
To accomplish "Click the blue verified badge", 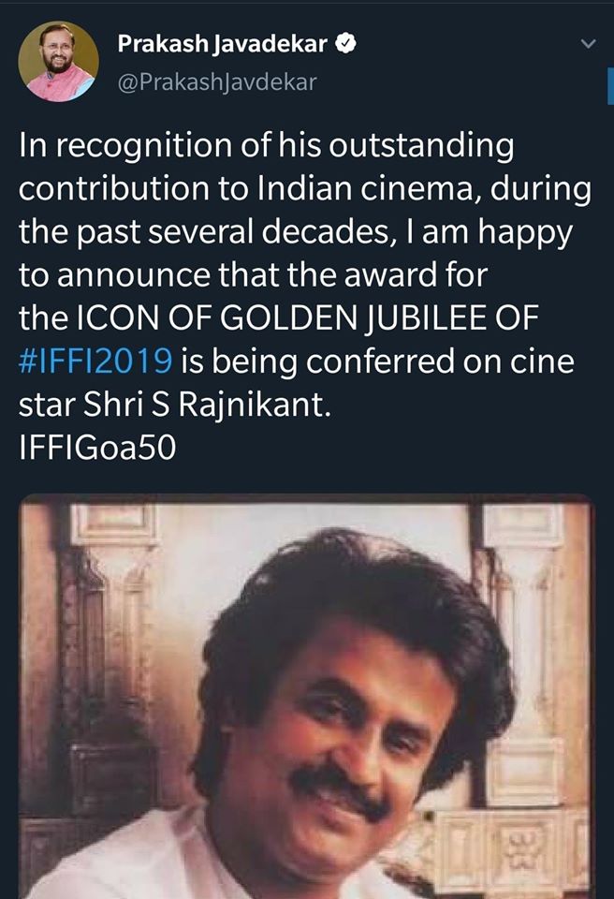I will click(x=345, y=44).
